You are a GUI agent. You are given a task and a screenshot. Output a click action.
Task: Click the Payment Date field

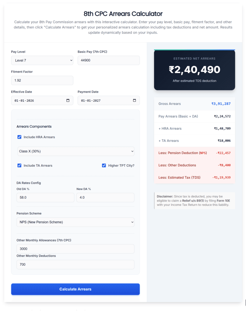[104, 101]
